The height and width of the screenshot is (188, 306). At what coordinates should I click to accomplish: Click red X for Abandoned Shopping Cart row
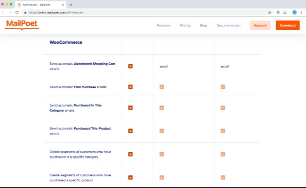pos(130,66)
